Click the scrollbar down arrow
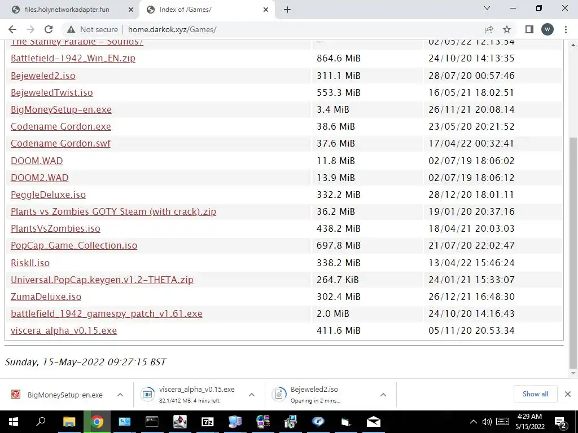578x433 pixels. 573,373
